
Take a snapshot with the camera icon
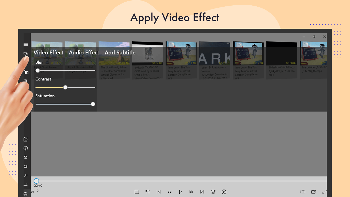tap(26, 166)
